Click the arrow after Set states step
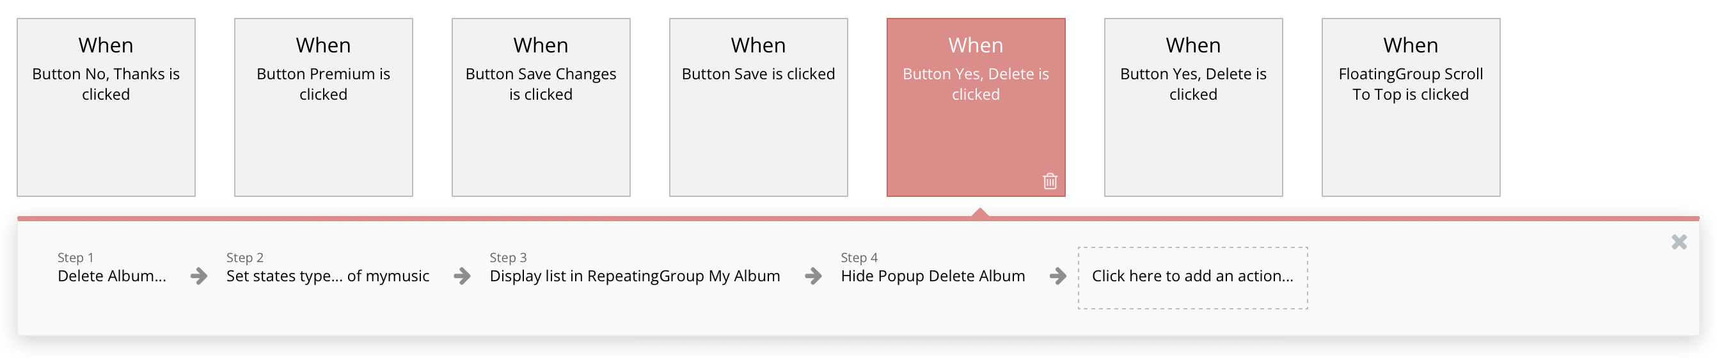This screenshot has height=358, width=1717. tap(462, 276)
